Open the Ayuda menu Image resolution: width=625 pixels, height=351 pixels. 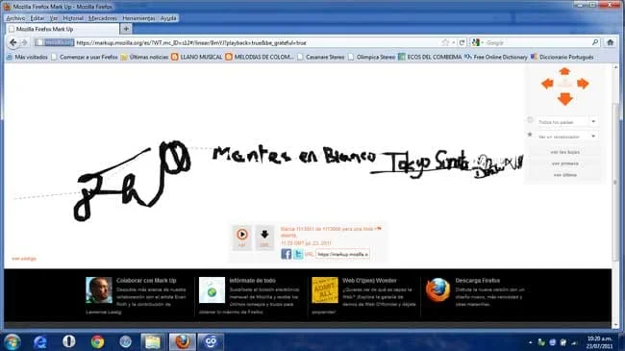coord(168,18)
